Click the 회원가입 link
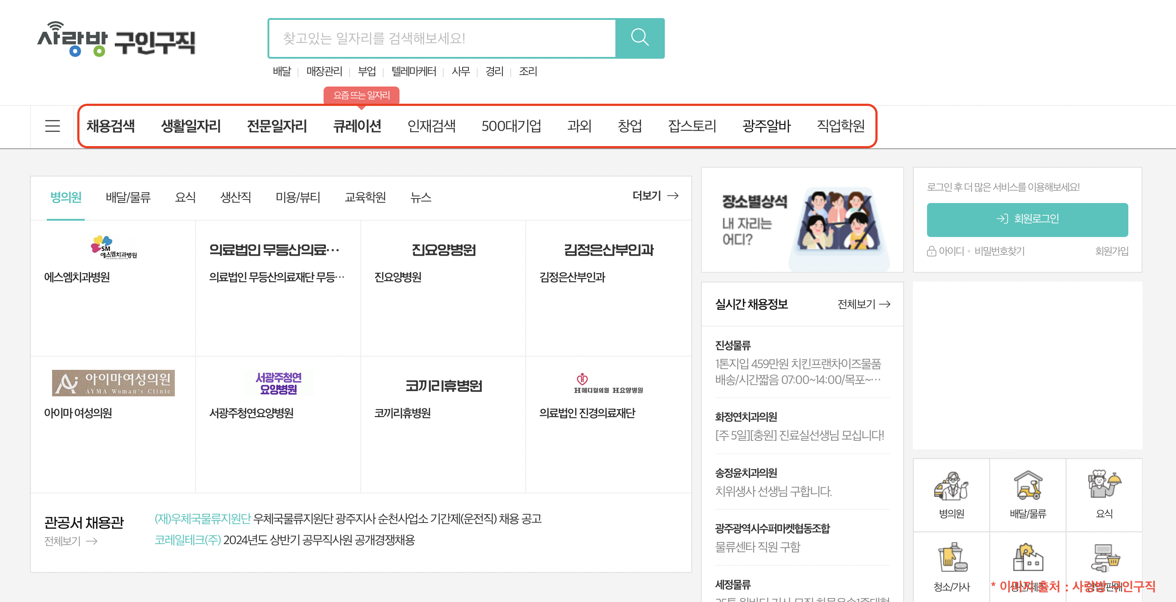 coord(1112,251)
